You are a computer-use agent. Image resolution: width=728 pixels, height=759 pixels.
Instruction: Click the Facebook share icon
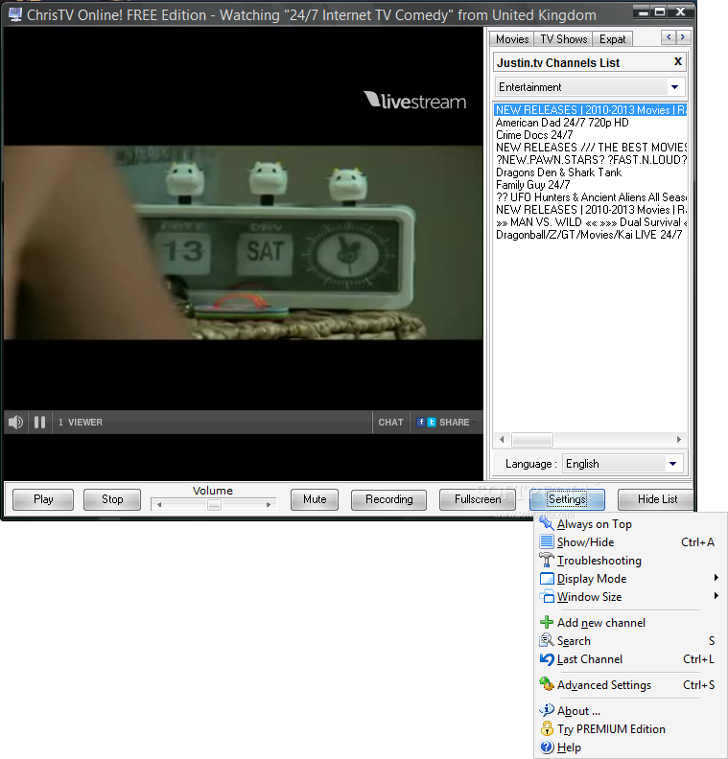click(x=421, y=422)
